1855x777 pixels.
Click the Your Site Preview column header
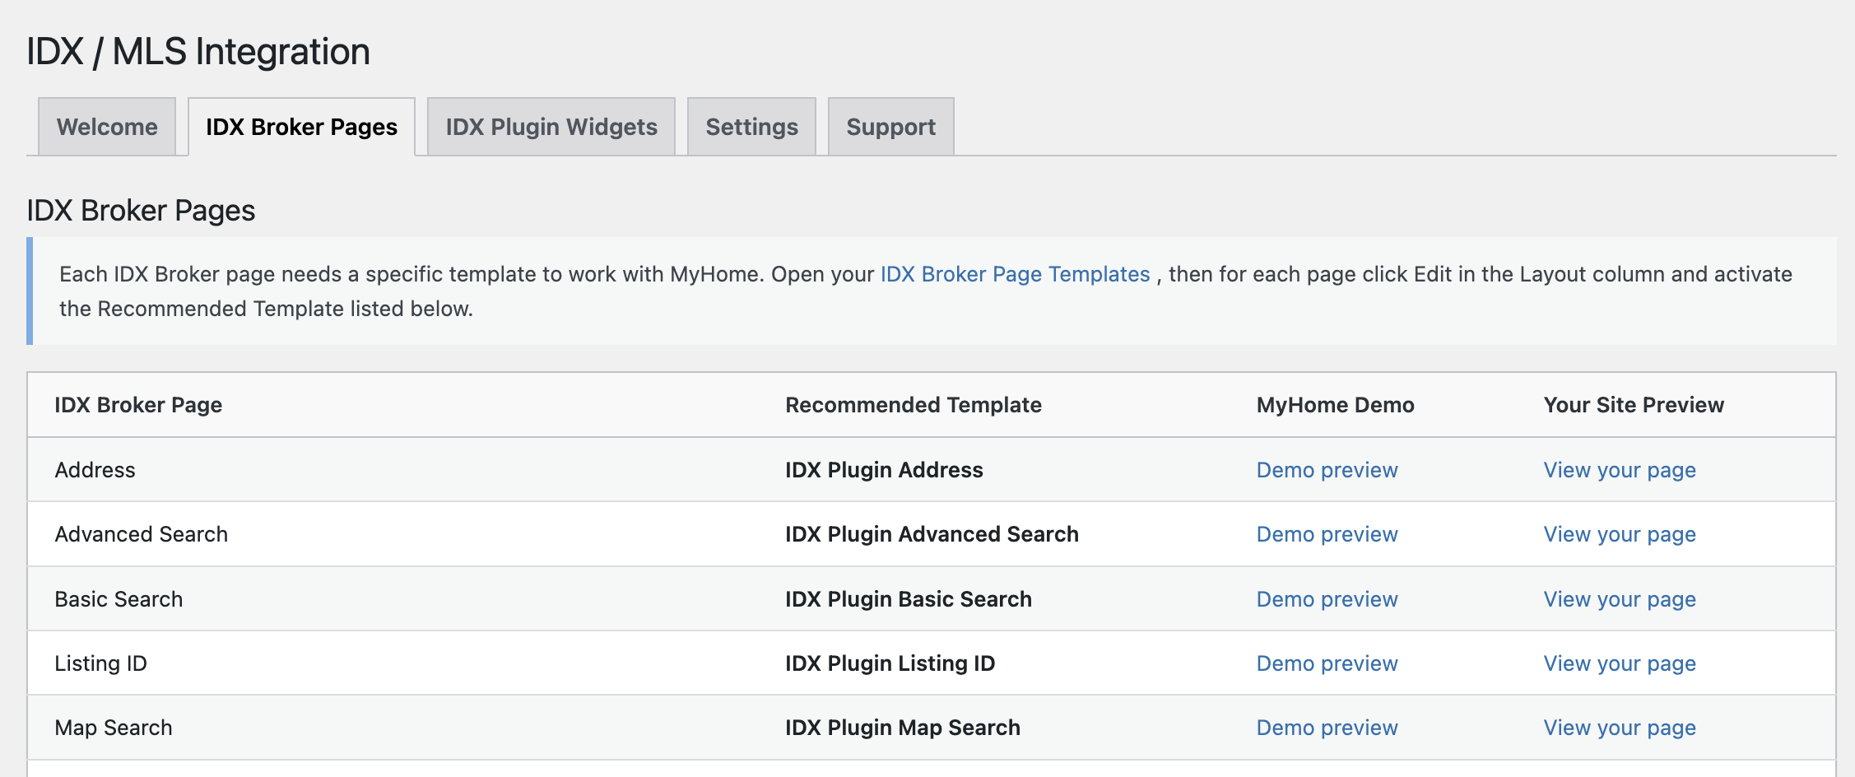click(1633, 405)
